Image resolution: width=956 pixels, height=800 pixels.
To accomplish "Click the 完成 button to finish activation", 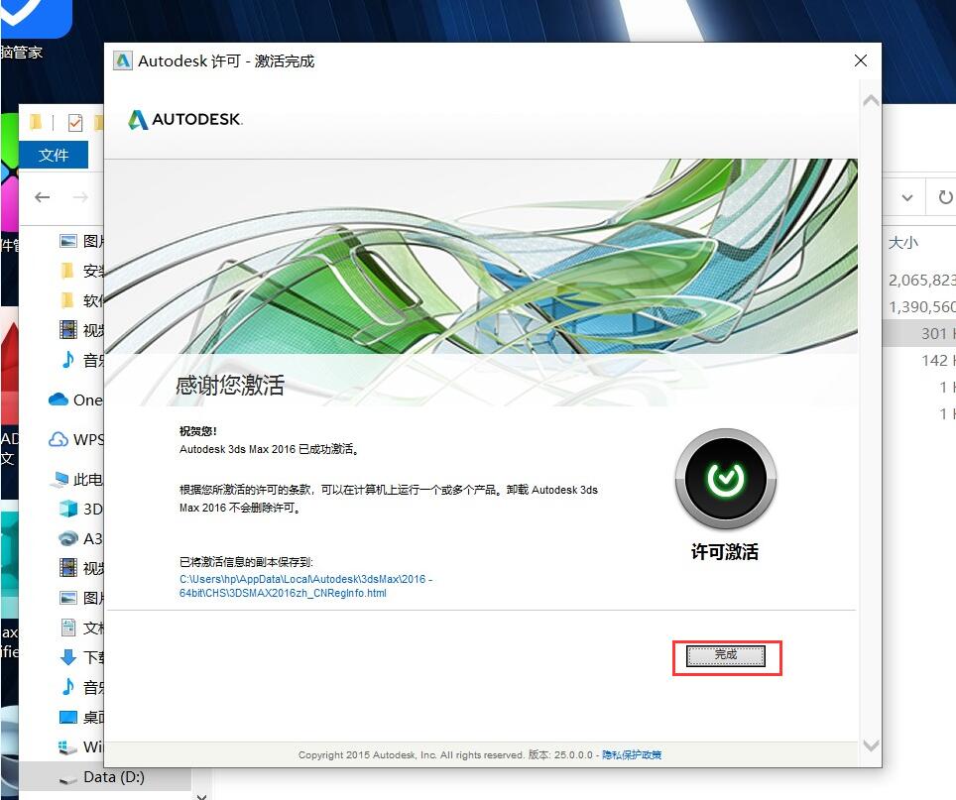I will coord(726,655).
